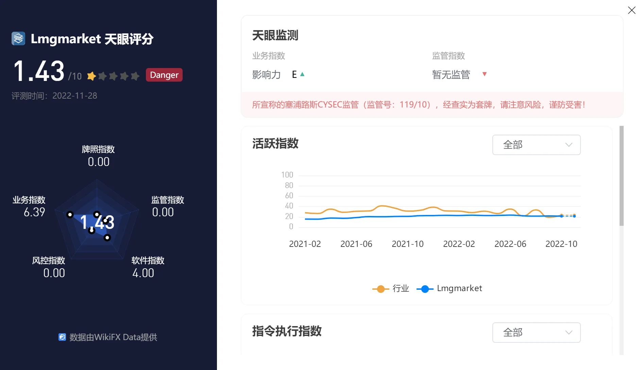The height and width of the screenshot is (370, 642).
Task: Click the last blue point on the chart
Action: click(x=574, y=216)
